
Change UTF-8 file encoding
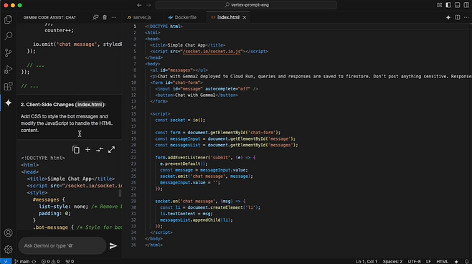tap(414, 261)
